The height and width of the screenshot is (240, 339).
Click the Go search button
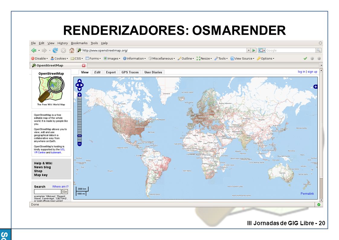(x=65, y=192)
